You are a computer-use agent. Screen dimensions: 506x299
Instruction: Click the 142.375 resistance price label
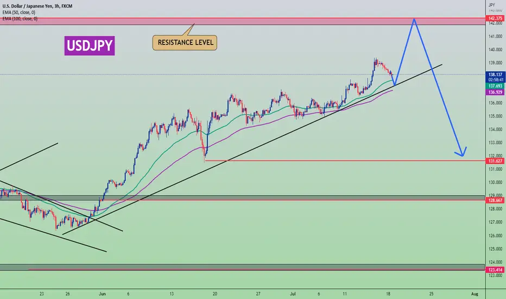pos(495,18)
